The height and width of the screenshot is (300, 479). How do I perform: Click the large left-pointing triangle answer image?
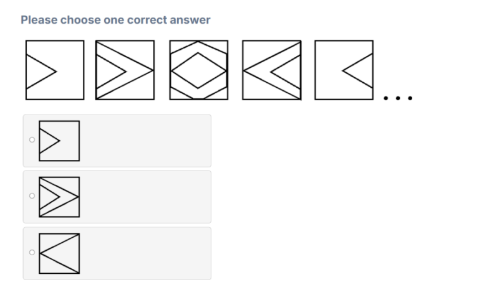[59, 253]
